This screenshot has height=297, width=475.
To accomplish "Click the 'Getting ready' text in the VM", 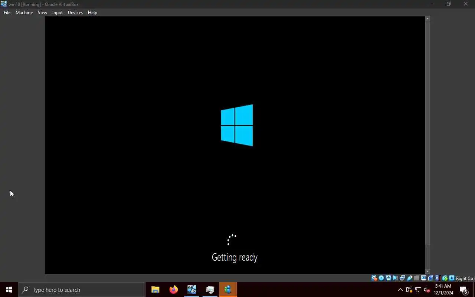I will pyautogui.click(x=235, y=257).
